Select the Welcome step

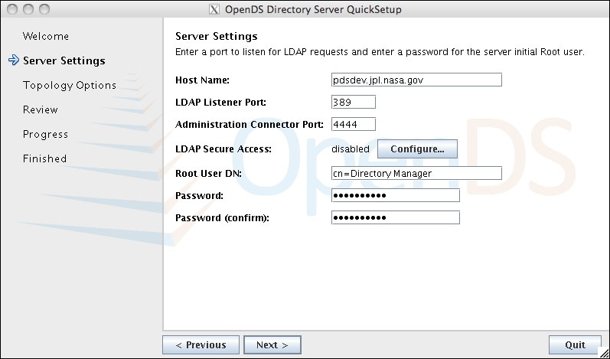click(46, 36)
